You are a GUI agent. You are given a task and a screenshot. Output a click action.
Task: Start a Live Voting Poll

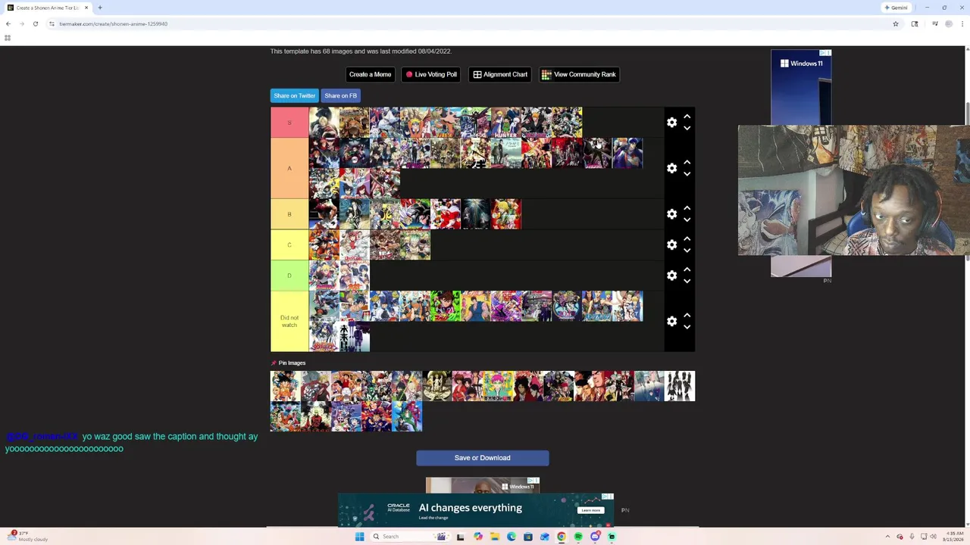[431, 74]
